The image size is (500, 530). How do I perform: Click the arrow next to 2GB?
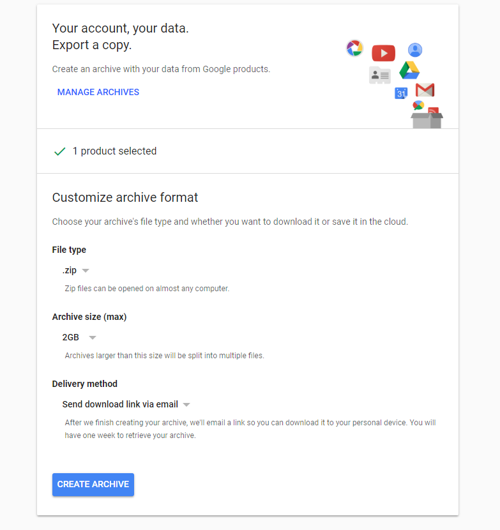pyautogui.click(x=93, y=338)
